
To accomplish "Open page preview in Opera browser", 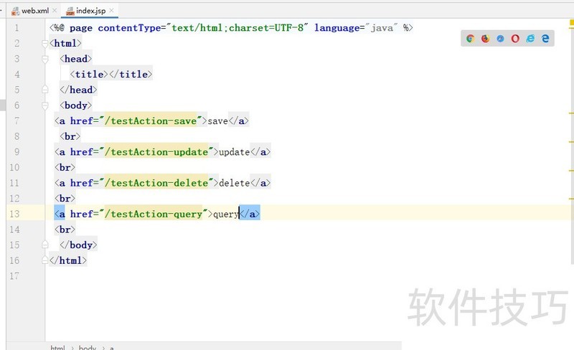I will tap(515, 39).
